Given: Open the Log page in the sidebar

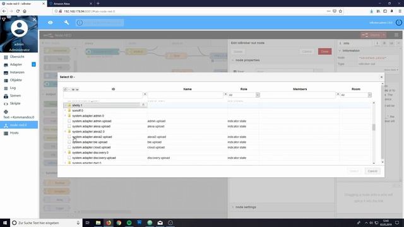Looking at the screenshot, I should (13, 88).
